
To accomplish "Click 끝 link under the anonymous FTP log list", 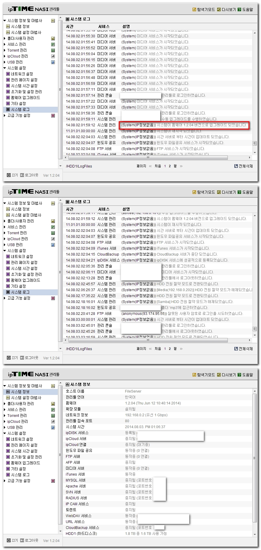I will pos(175,349).
